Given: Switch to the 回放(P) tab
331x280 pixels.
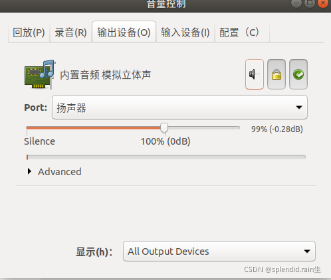Looking at the screenshot, I should (x=29, y=33).
